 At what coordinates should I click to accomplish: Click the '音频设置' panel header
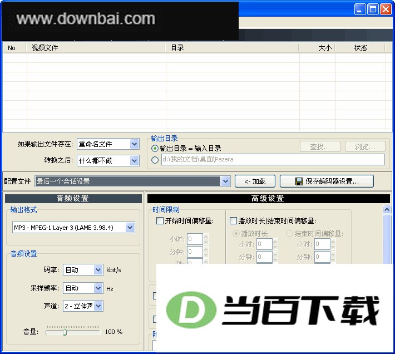coord(73,199)
